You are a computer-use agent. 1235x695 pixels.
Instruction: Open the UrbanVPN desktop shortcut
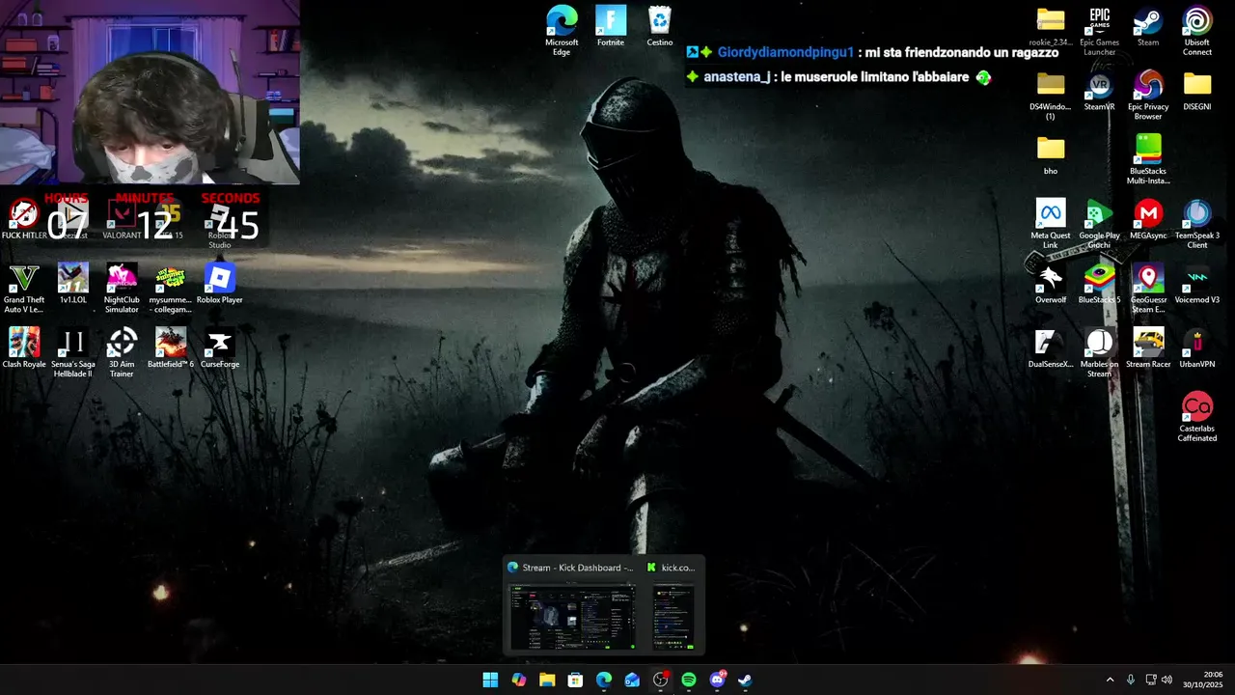point(1197,348)
